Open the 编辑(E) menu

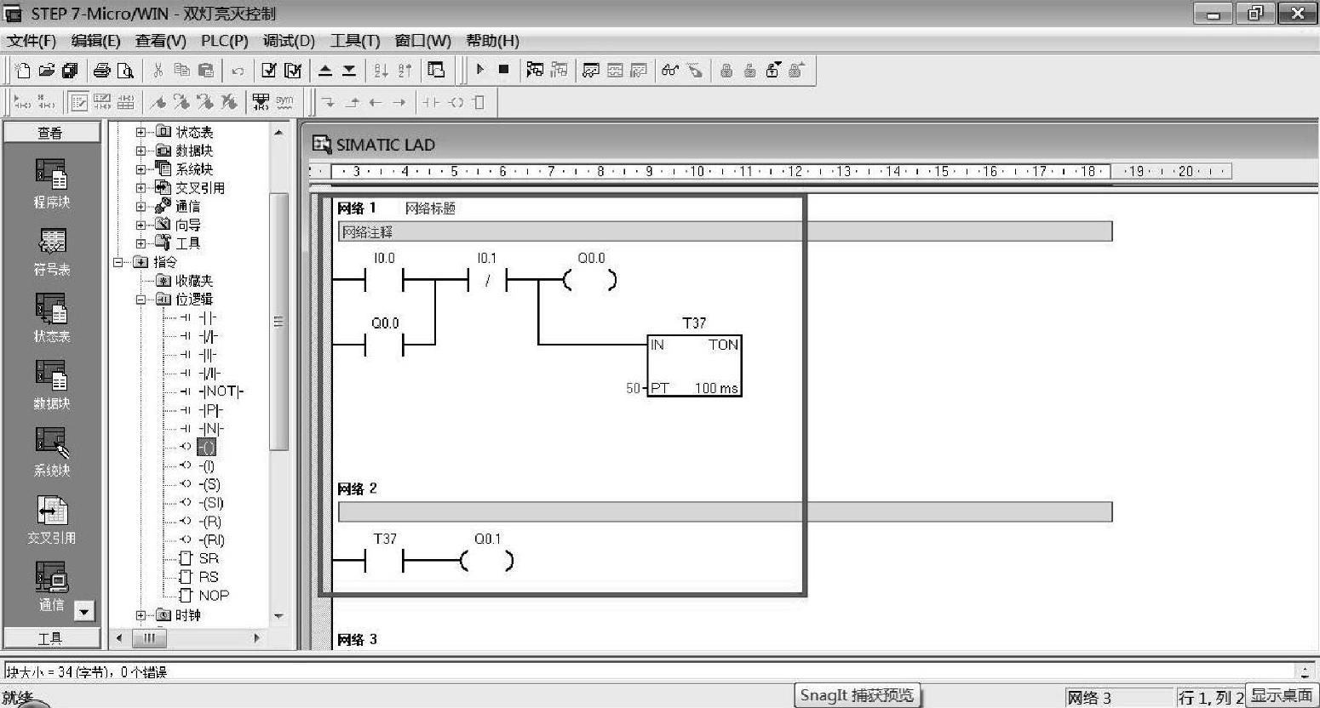tap(95, 41)
